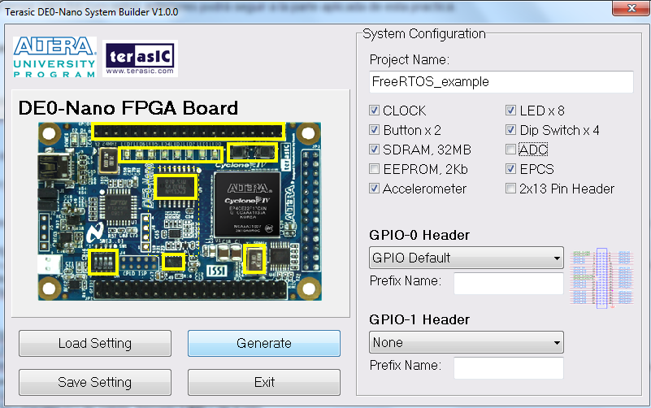Open the GPIO-0 Header dropdown

pyautogui.click(x=467, y=258)
